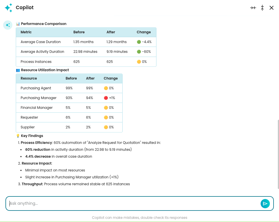Click the vertical collapse arrows icon
The height and width of the screenshot is (222, 279).
click(x=262, y=8)
